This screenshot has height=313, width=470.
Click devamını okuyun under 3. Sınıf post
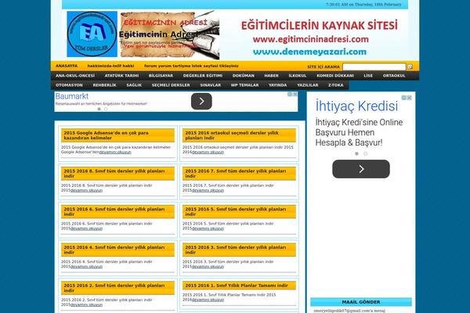208,267
